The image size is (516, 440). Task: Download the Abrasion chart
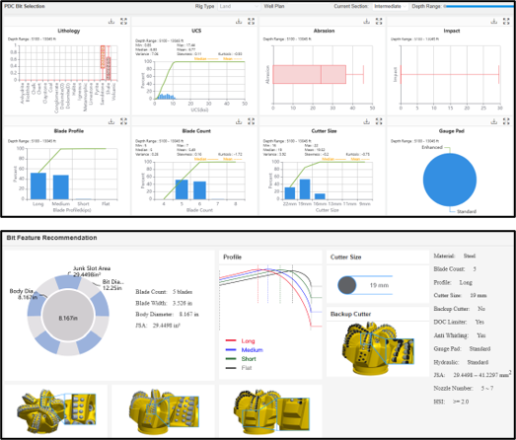tap(367, 22)
